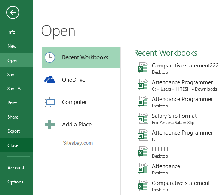Click Excel icon beside Salary Slip Format

143,118
